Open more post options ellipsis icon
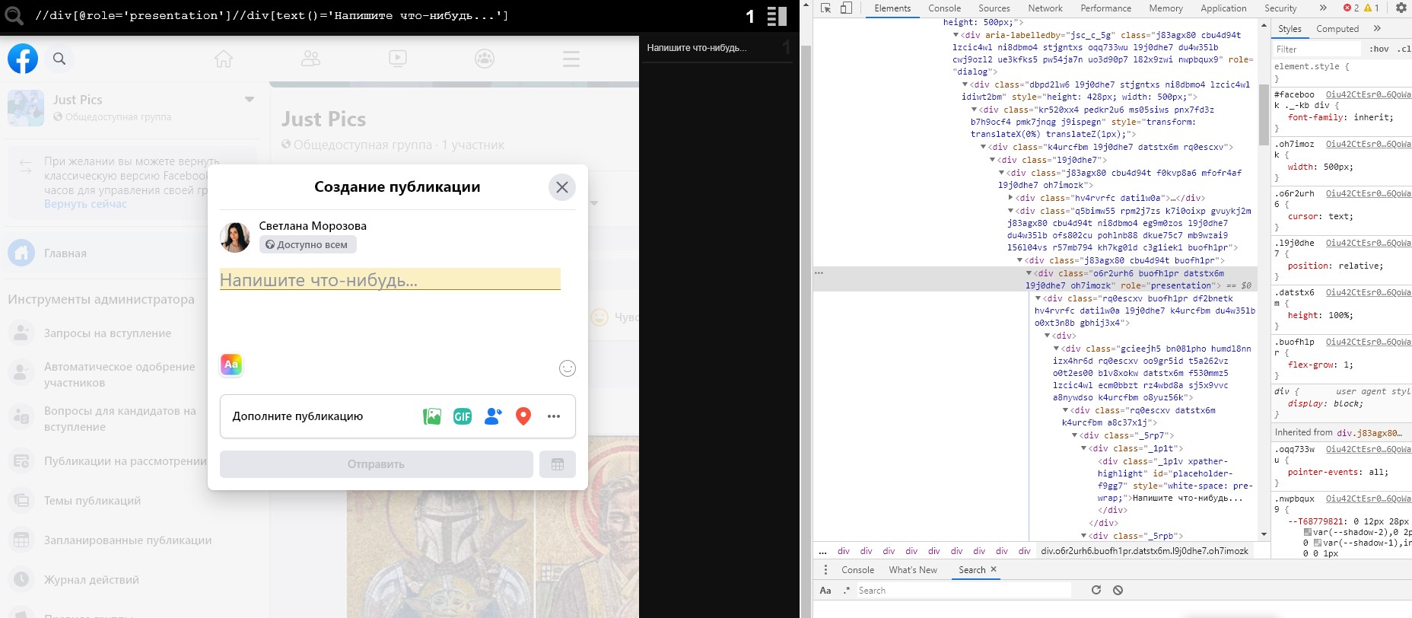The image size is (1412, 618). point(554,416)
